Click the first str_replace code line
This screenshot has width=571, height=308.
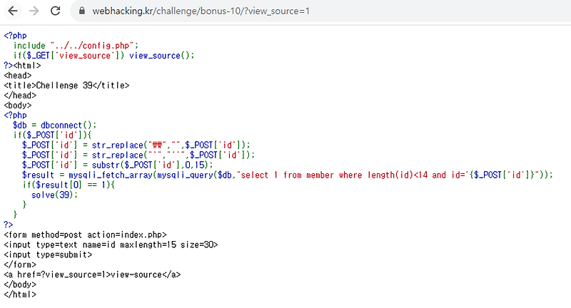[x=136, y=145]
